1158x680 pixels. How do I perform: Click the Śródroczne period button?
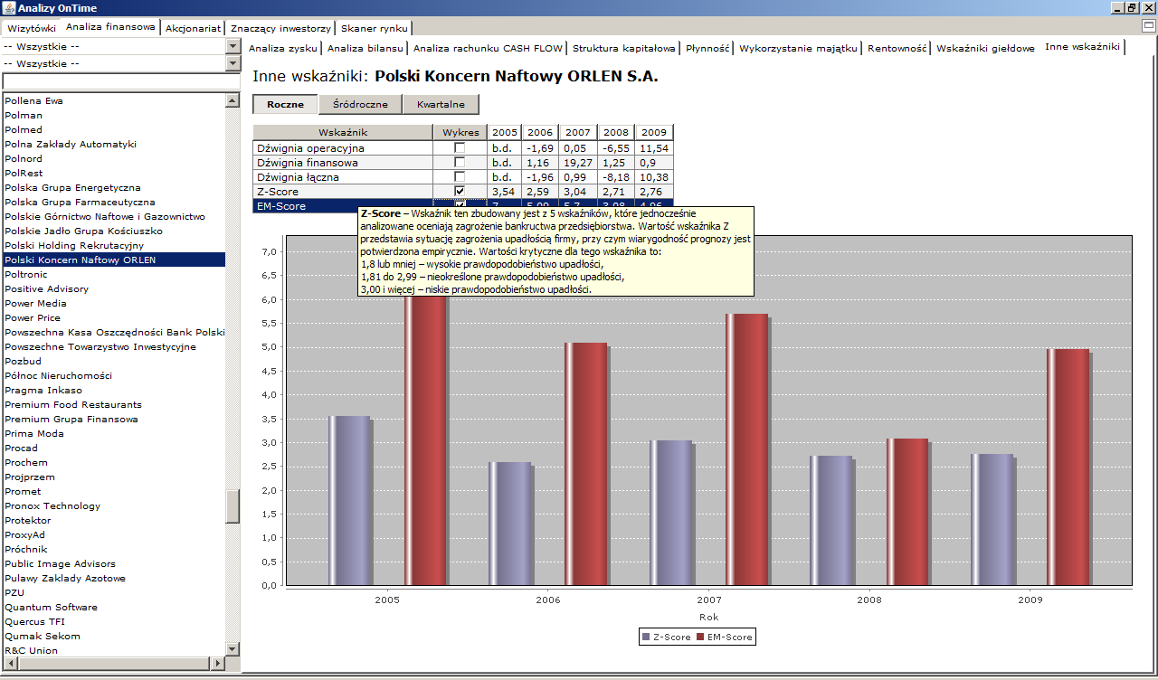(x=360, y=104)
